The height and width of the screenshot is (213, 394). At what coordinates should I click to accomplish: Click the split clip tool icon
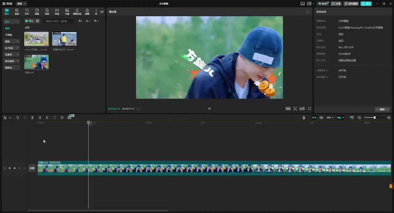pos(32,118)
